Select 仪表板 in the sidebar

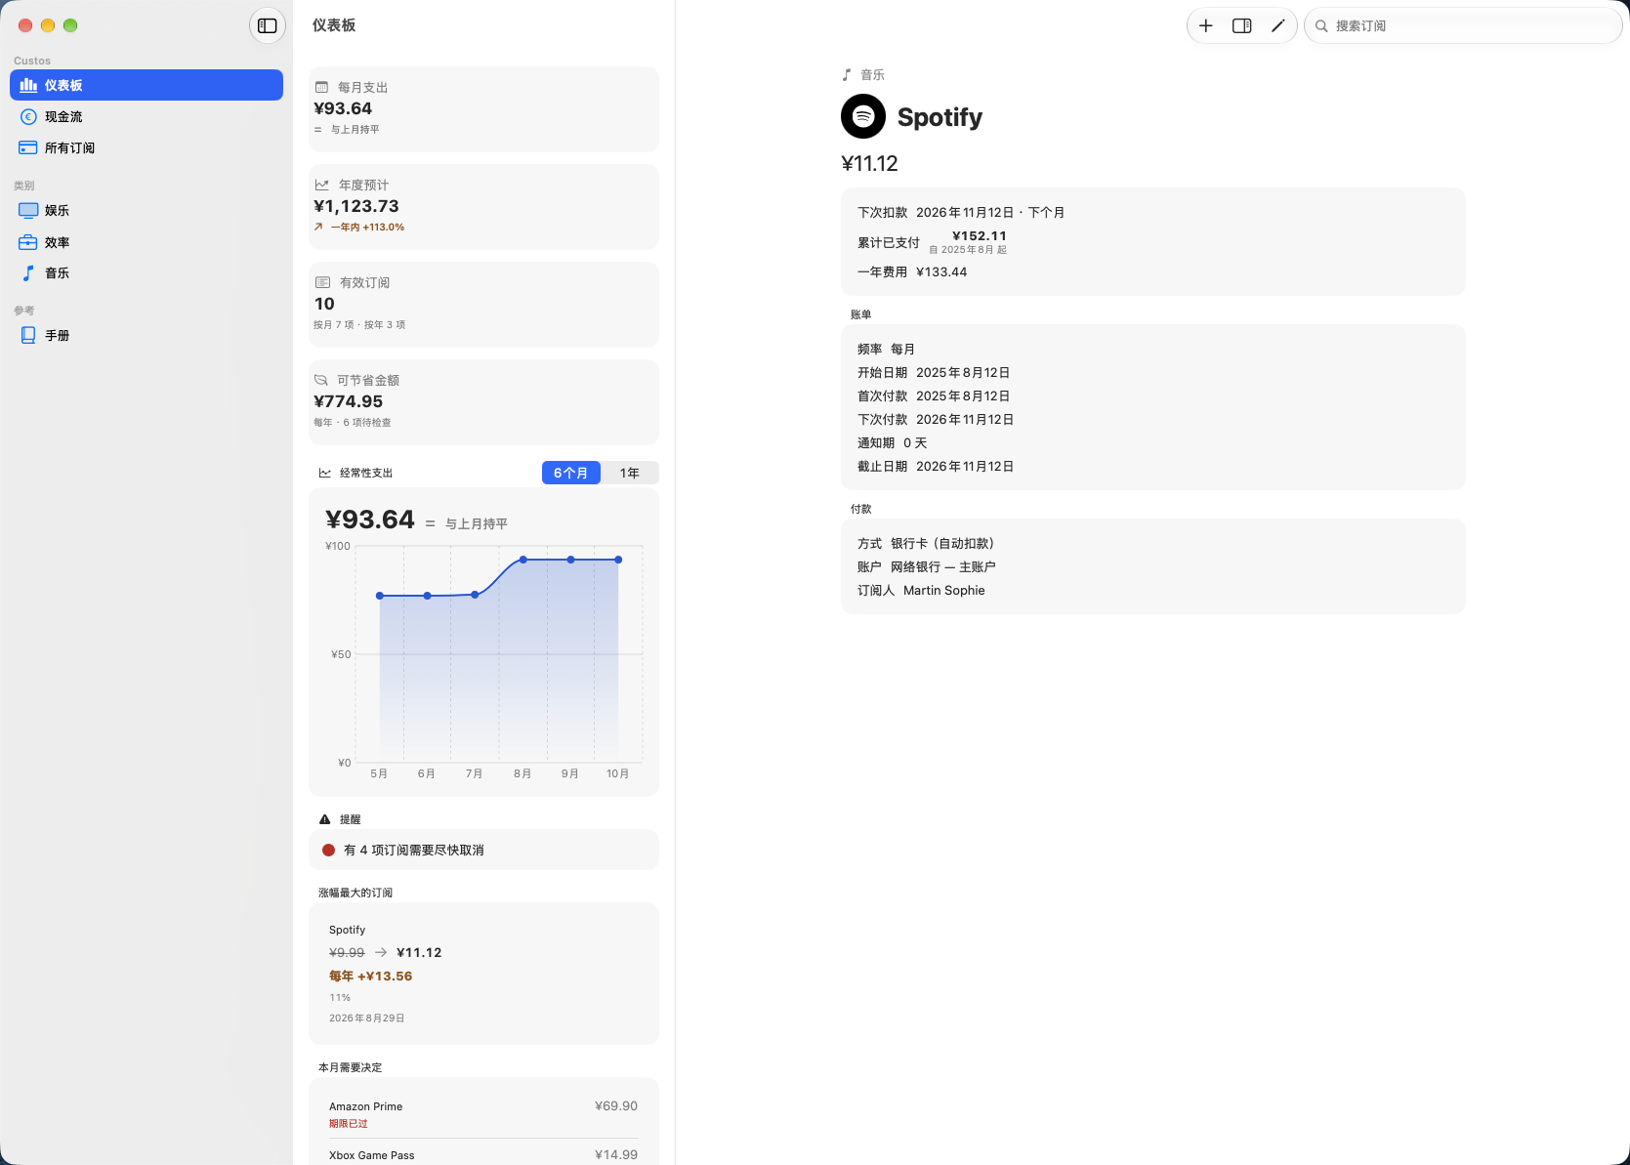pos(146,85)
